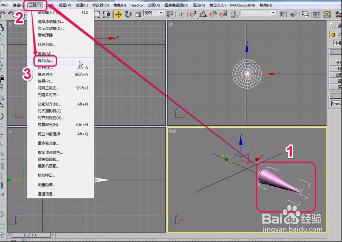Viewport: 342px width, 242px height.
Task: Open the 图表编辑器(D) menu
Action: (176, 5)
